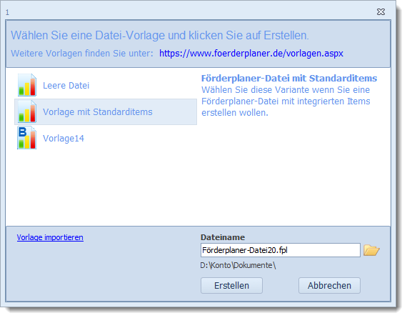Image resolution: width=407 pixels, height=318 pixels.
Task: Click the Vorlage mit Standarditems chart icon
Action: (x=27, y=111)
